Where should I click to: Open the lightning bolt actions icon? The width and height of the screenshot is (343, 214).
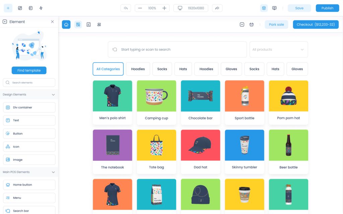click(41, 8)
